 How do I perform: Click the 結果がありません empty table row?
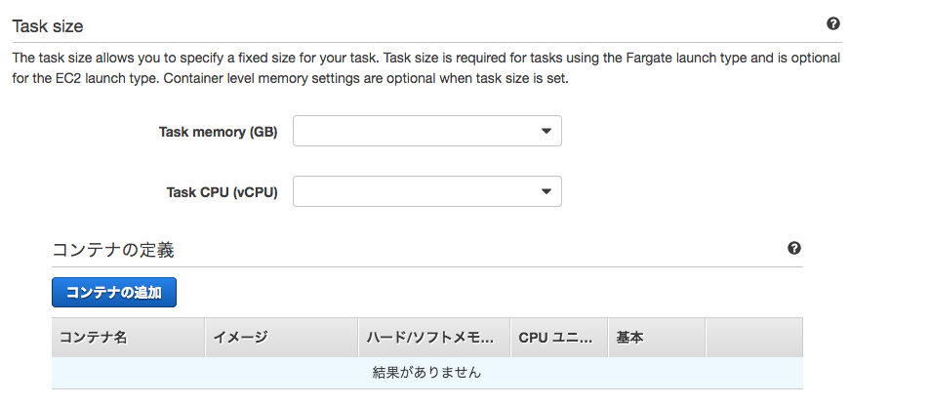coord(426,373)
